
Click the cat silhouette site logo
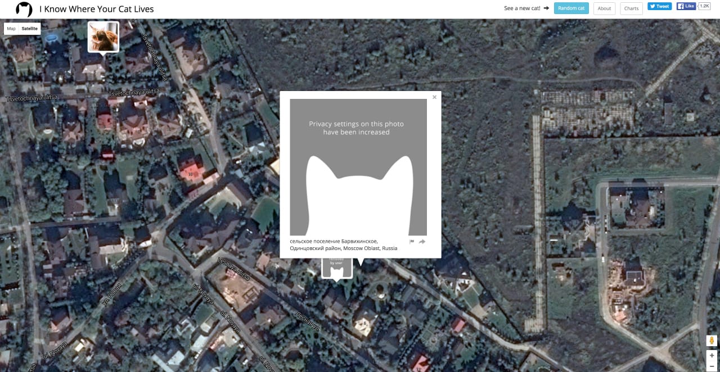click(23, 9)
